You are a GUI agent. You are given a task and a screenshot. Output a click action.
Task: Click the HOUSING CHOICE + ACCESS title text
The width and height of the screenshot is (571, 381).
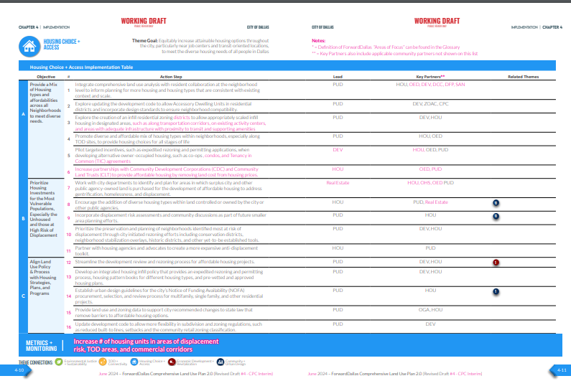[62, 44]
